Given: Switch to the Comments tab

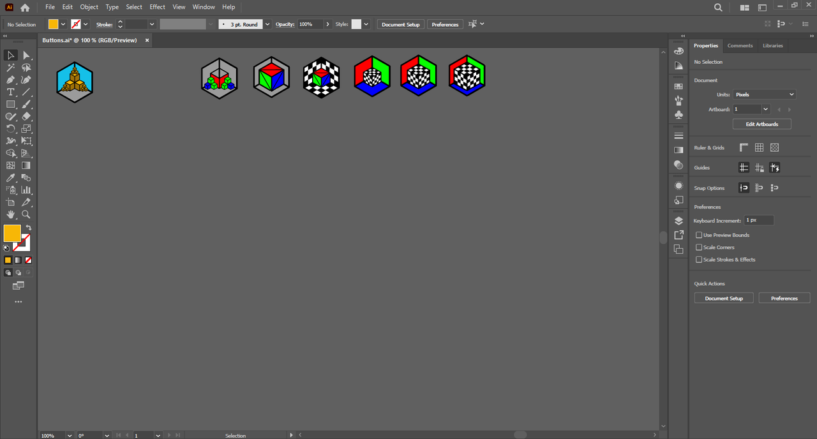Looking at the screenshot, I should tap(740, 45).
